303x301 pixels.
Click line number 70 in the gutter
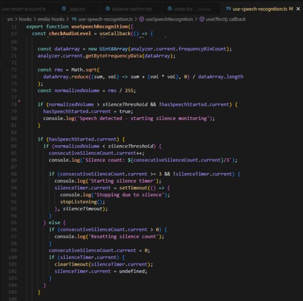pos(14,49)
